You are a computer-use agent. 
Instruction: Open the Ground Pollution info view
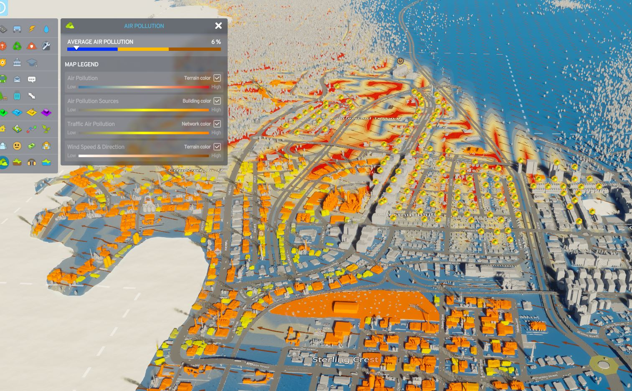tap(17, 162)
